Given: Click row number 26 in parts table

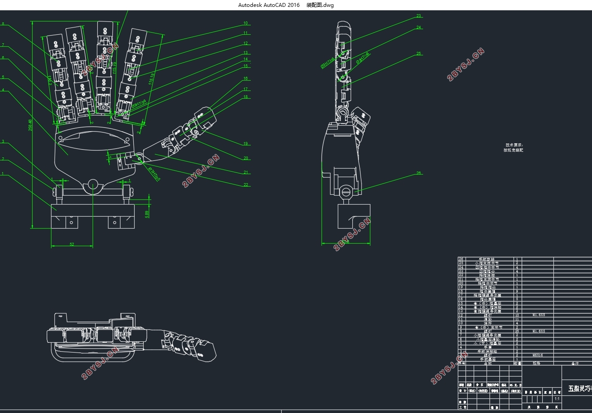Looking at the screenshot, I should (461, 259).
